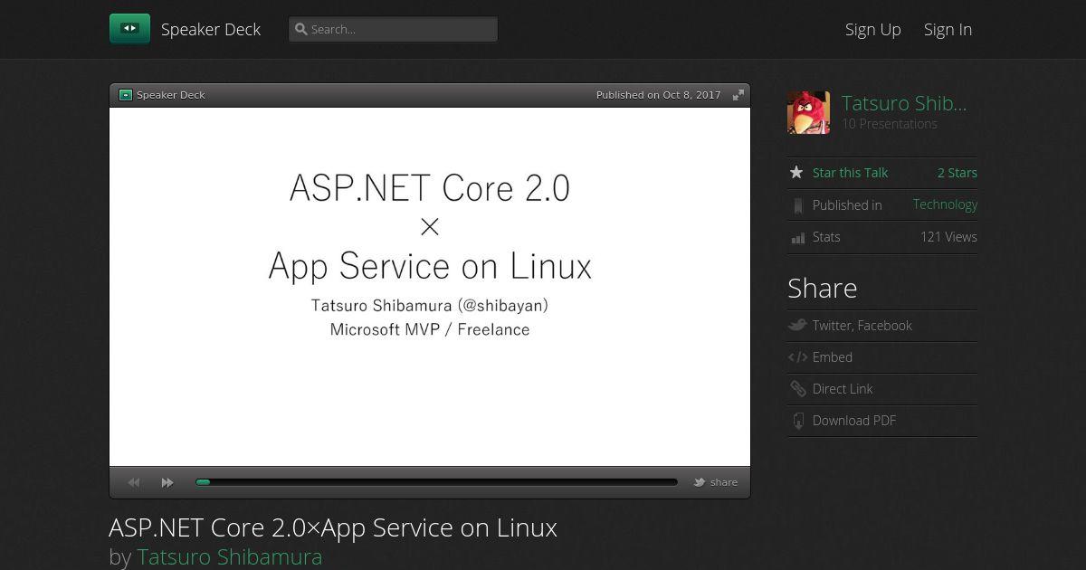Screen dimensions: 1086x570
Task: Click the Speaker Deck label in player header
Action: click(171, 95)
